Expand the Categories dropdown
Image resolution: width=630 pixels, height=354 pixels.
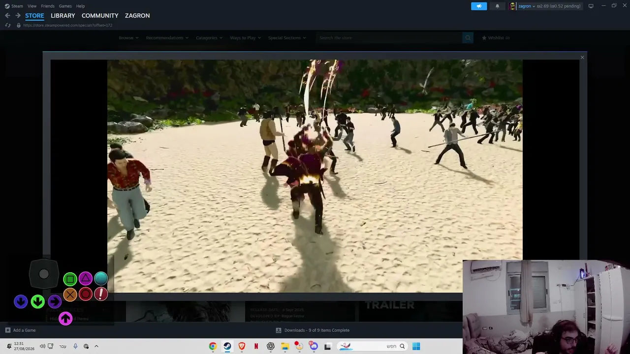coord(209,38)
